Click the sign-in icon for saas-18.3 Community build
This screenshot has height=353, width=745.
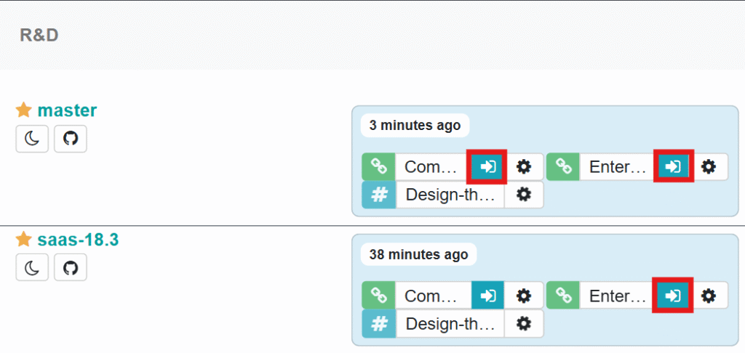click(x=487, y=296)
